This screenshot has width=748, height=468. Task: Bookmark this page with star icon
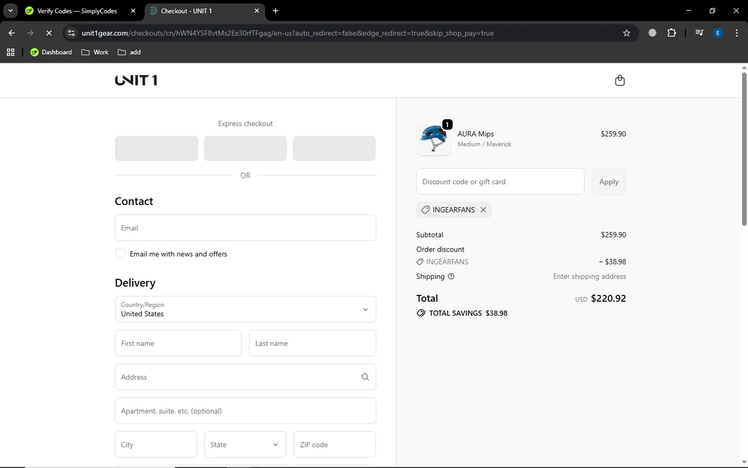pyautogui.click(x=627, y=33)
